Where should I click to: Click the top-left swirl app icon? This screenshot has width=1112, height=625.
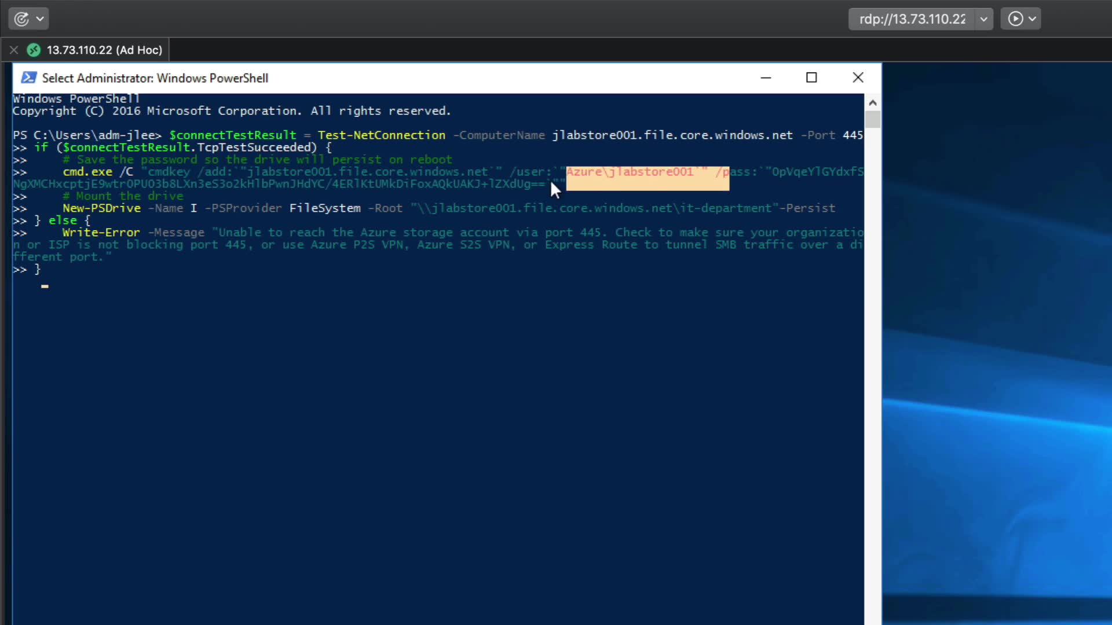pyautogui.click(x=21, y=19)
